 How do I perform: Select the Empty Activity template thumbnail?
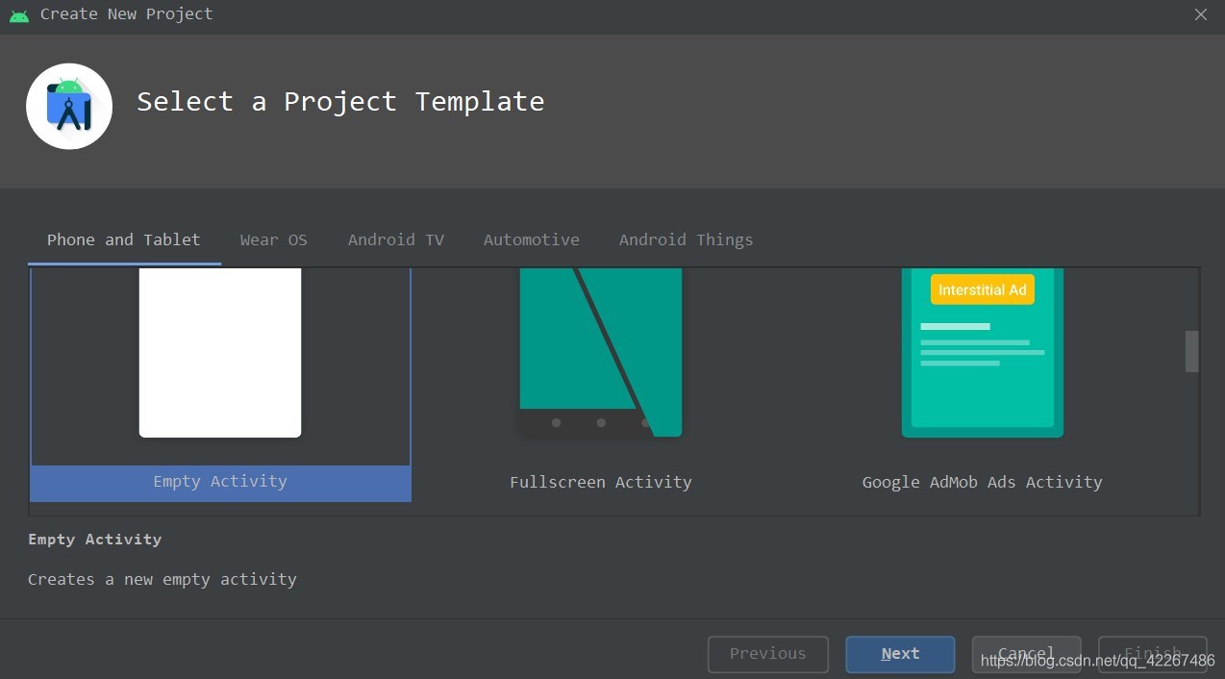pos(220,352)
